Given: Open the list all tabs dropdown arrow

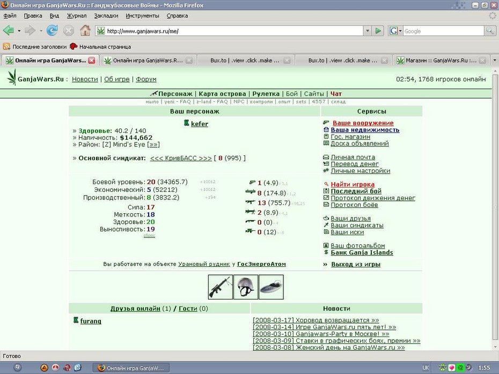Looking at the screenshot, I should point(495,60).
